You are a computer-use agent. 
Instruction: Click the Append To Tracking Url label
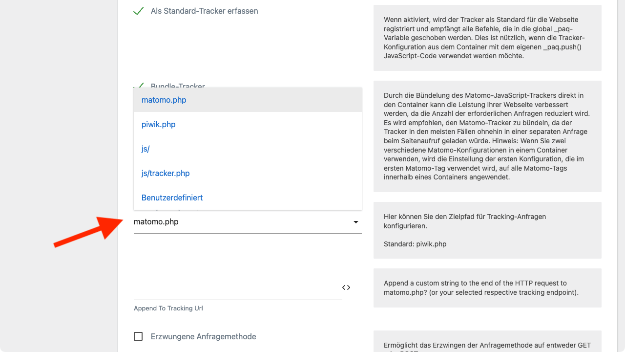point(168,308)
